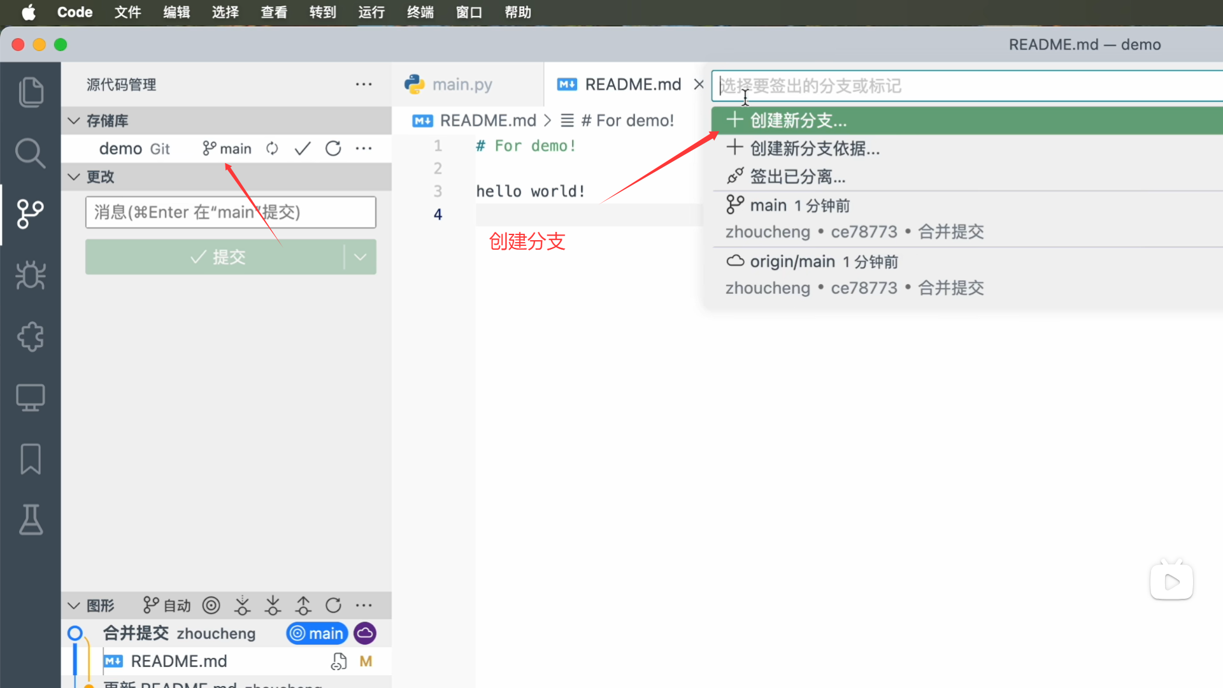Click the refresh icon in the demo repository row
This screenshot has width=1223, height=688.
[333, 148]
